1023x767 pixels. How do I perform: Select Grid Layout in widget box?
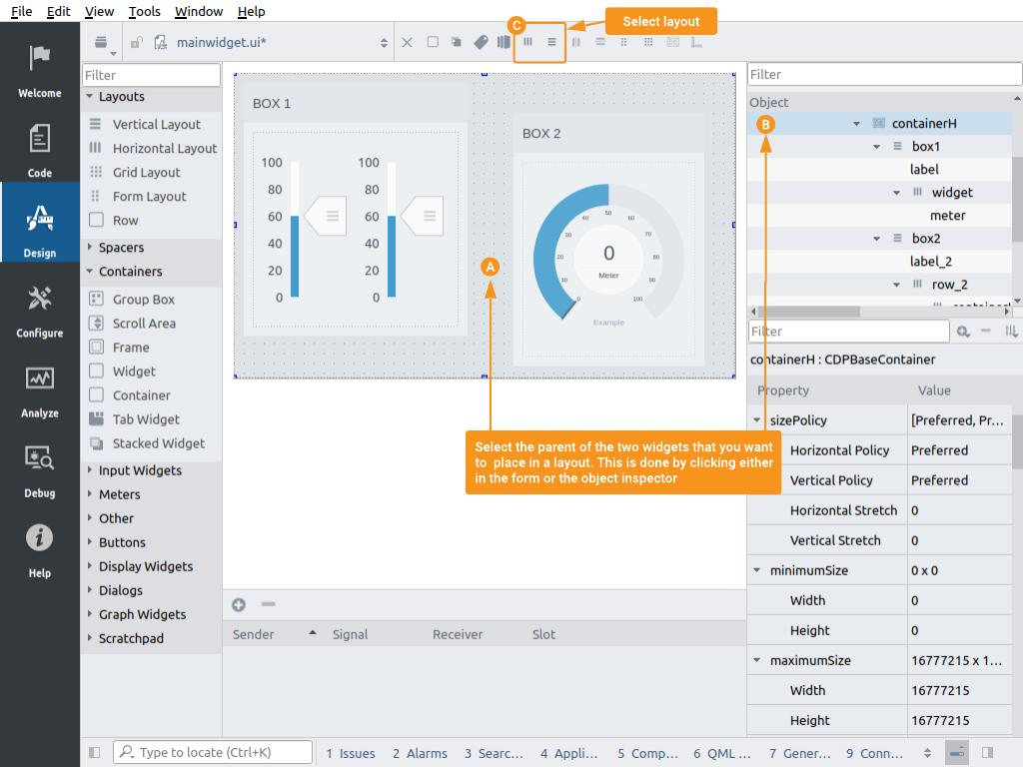click(146, 173)
